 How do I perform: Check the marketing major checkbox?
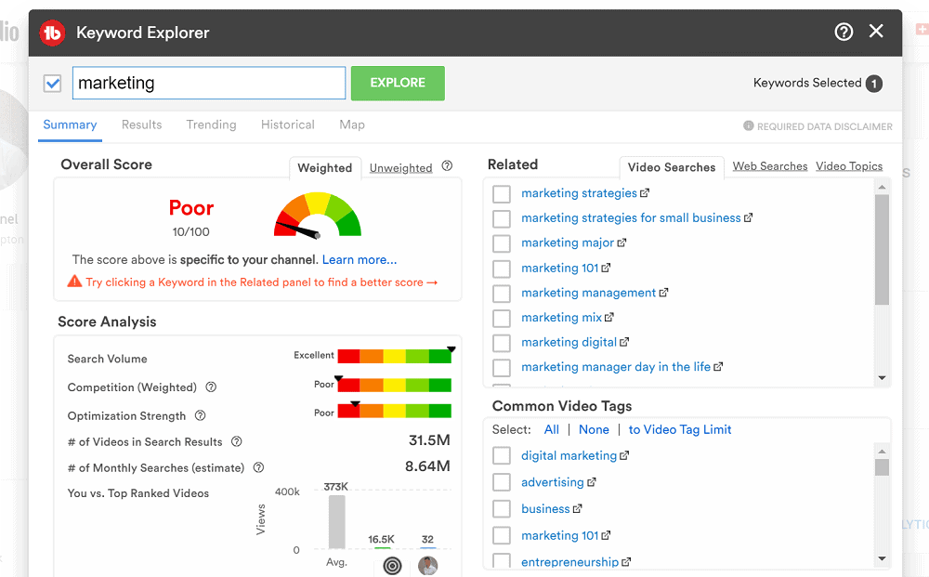[502, 243]
